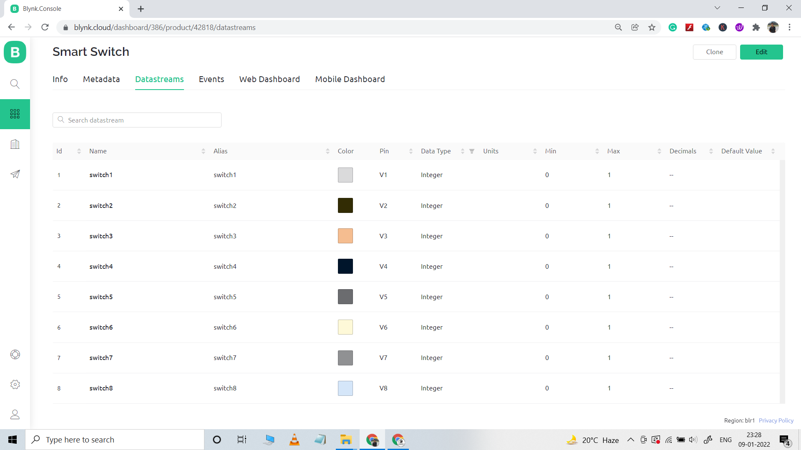Open the Data Type column filter icon
801x450 pixels.
click(x=472, y=151)
